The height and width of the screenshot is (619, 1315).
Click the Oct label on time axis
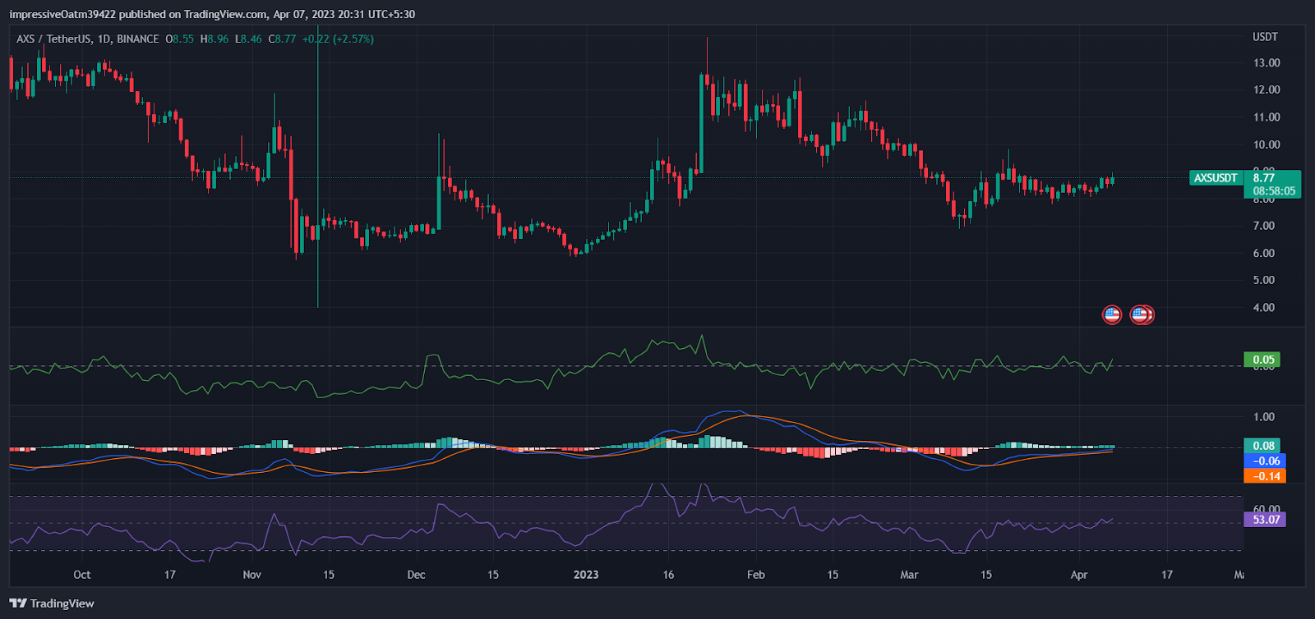point(82,575)
